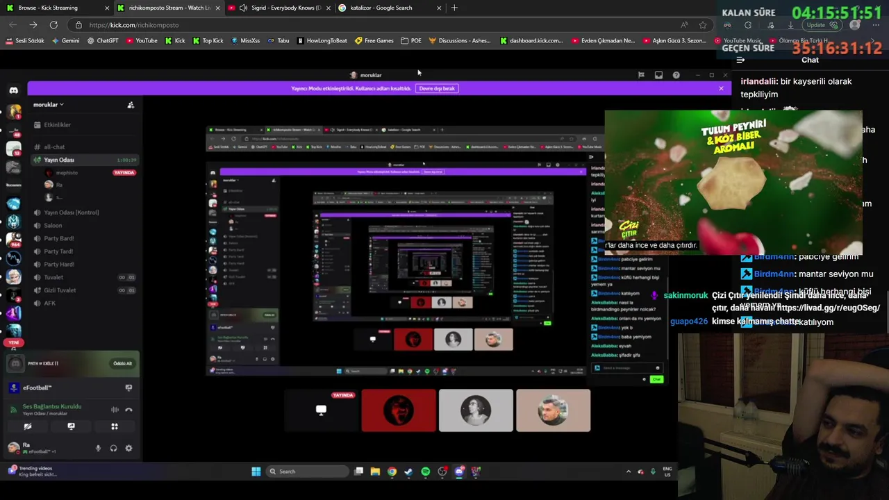Open File Explorer from taskbar
The width and height of the screenshot is (889, 500).
tap(375, 472)
